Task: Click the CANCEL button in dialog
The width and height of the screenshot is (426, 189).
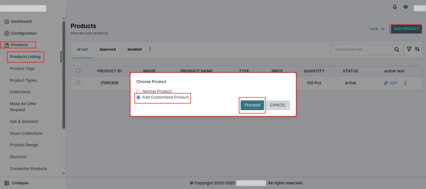Action: [x=278, y=105]
